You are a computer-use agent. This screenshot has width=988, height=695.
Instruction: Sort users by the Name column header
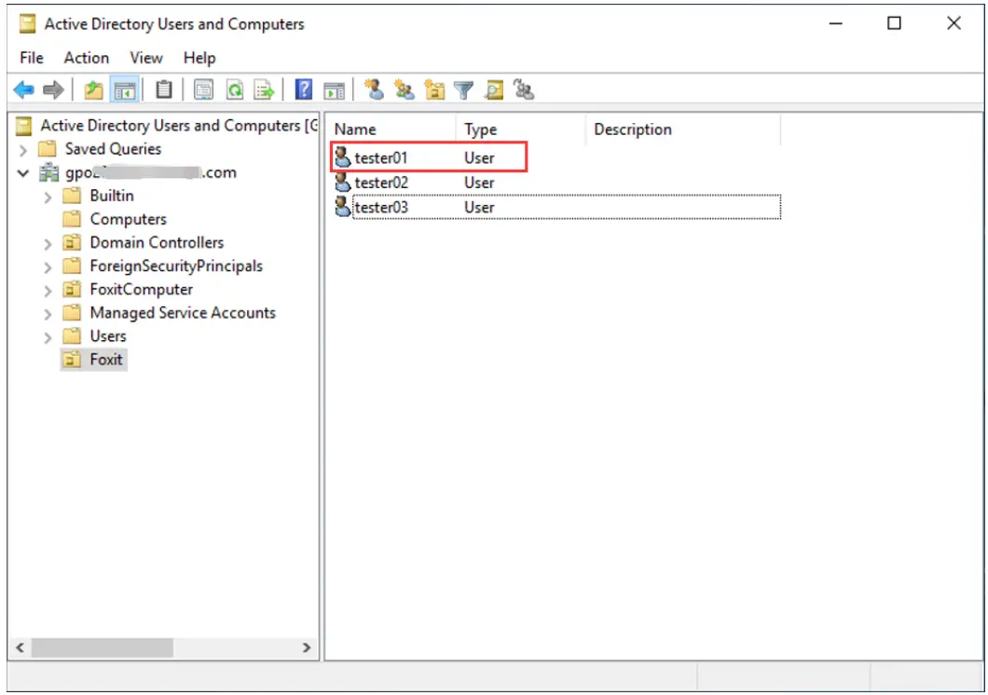(x=353, y=129)
